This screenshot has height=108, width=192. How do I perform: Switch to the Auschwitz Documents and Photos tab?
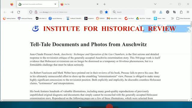(x=37, y=4)
